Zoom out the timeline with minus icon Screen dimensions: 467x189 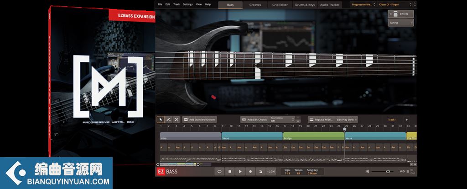tap(412, 164)
